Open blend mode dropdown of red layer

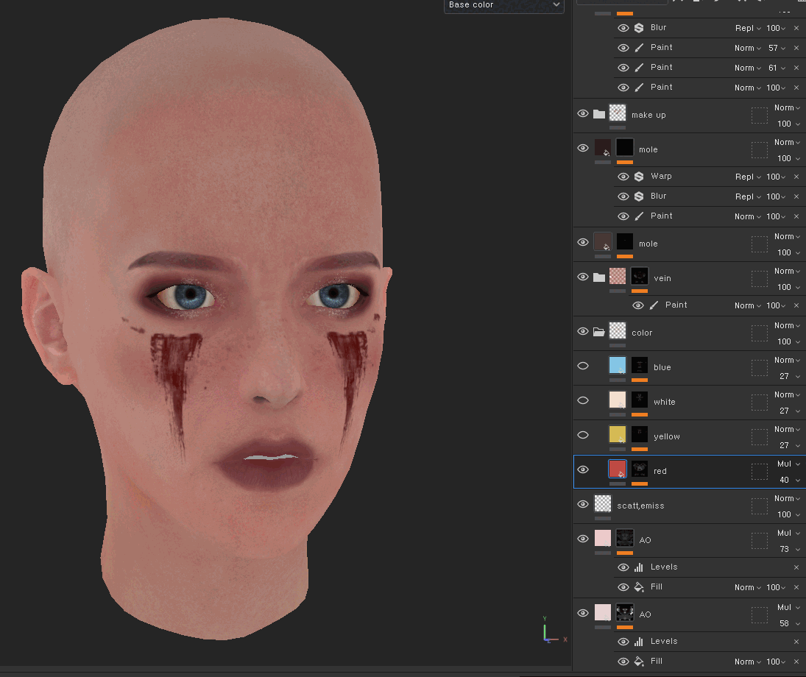[x=788, y=464]
